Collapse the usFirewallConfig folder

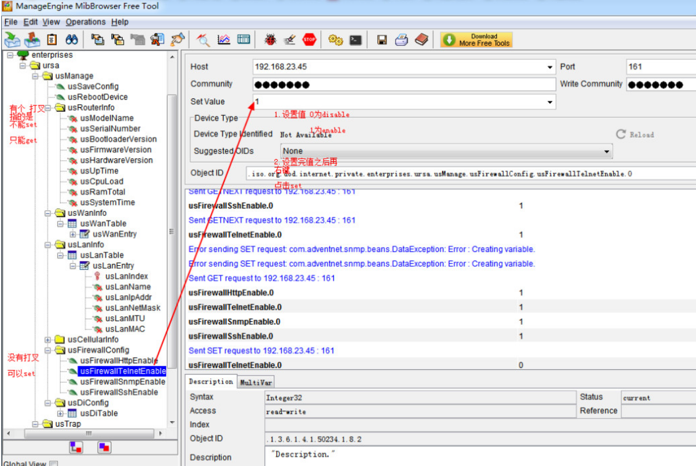(48, 350)
